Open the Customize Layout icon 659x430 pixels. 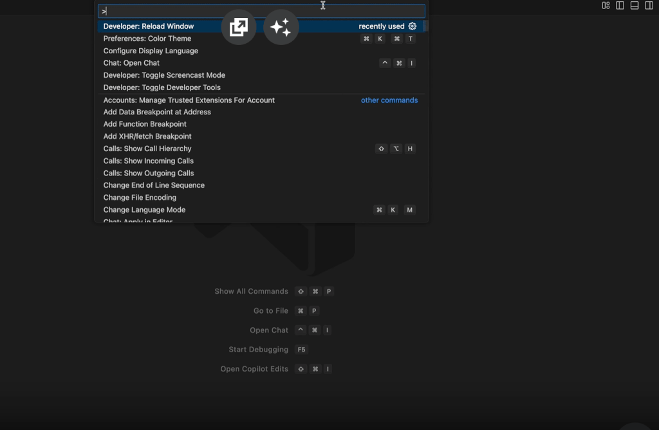tap(606, 5)
